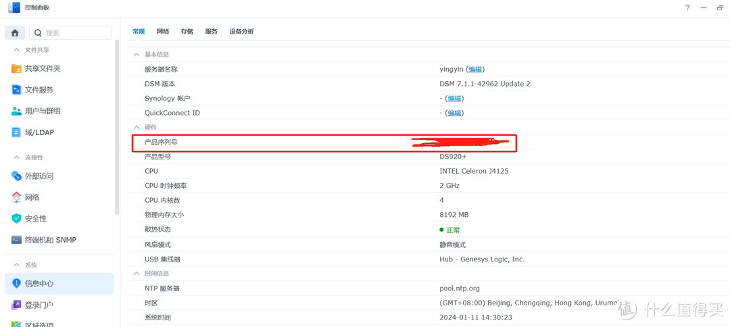The width and height of the screenshot is (730, 327).
Task: Open External Access (外部访问) icon
Action: pos(16,176)
